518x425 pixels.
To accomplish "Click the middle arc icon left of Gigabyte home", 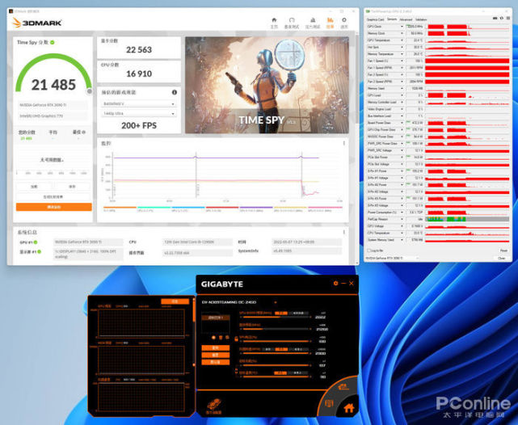I will 329,403.
